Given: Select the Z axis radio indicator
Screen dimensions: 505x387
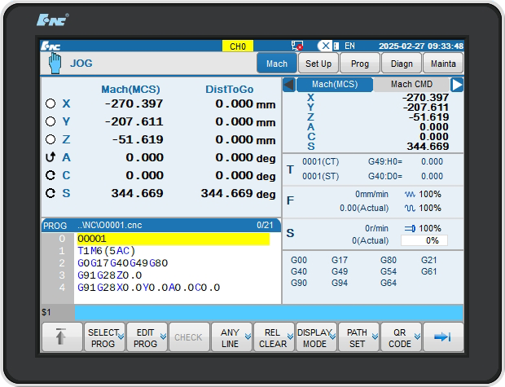Looking at the screenshot, I should click(50, 140).
